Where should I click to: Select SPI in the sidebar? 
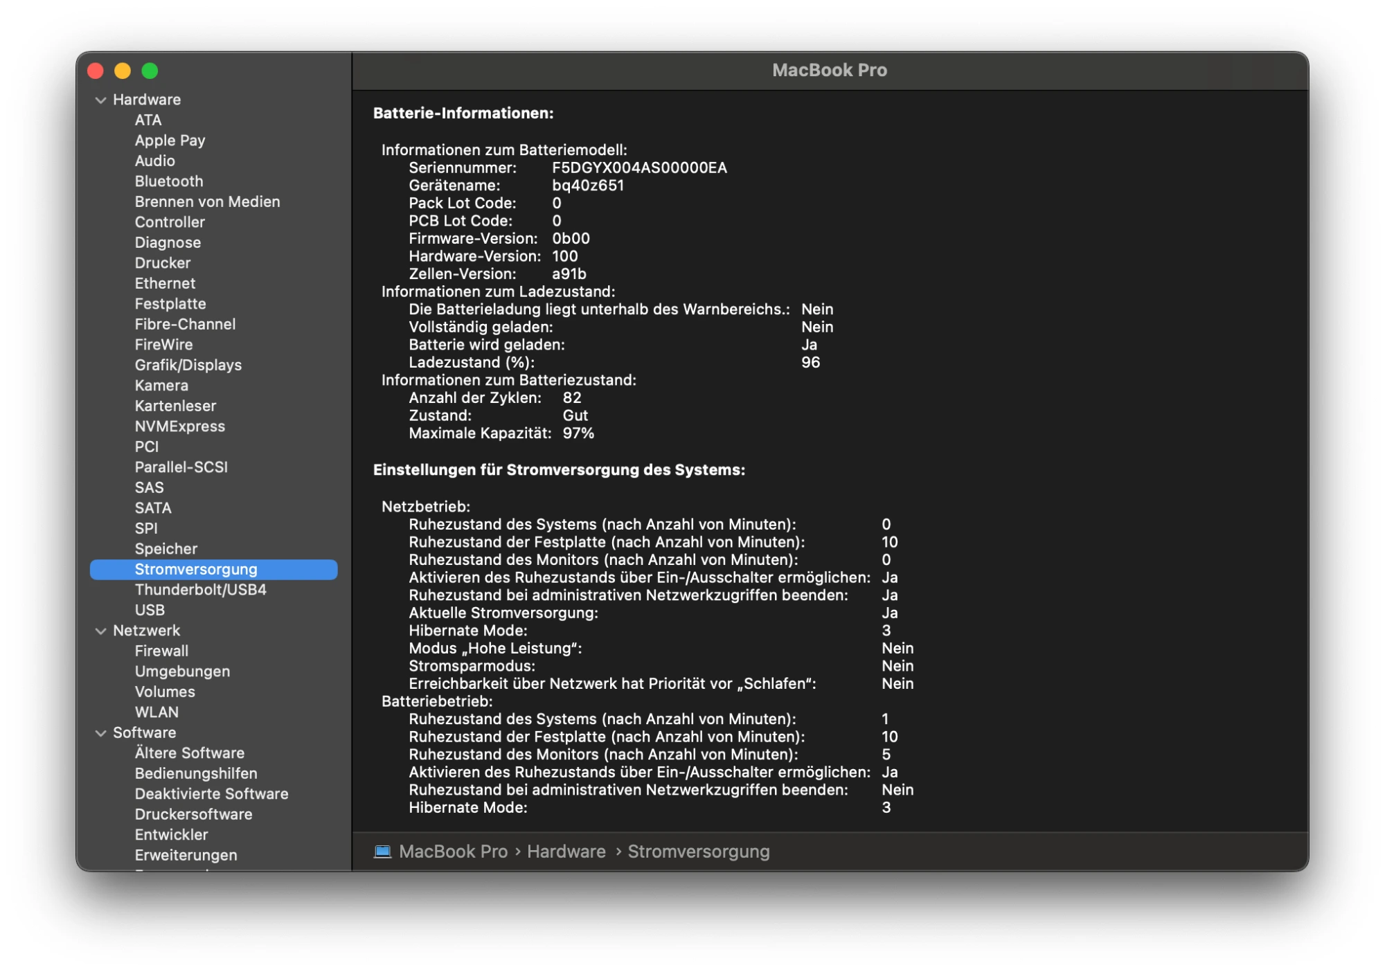tap(146, 528)
